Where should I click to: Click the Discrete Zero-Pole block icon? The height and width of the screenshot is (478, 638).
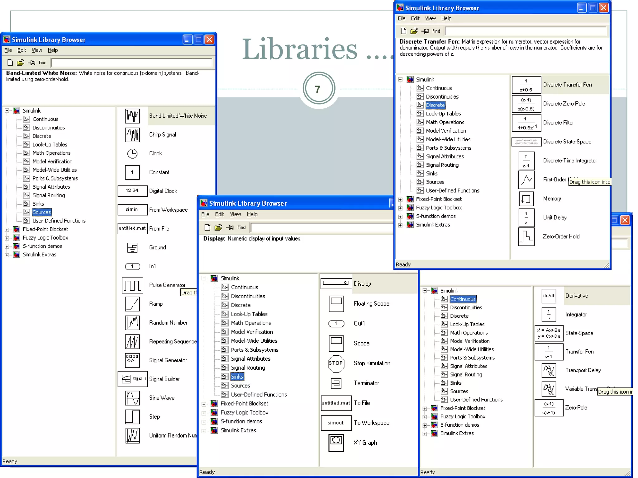tap(526, 104)
